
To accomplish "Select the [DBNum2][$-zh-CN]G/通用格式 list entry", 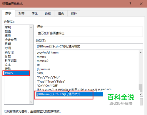I will 70,94.
